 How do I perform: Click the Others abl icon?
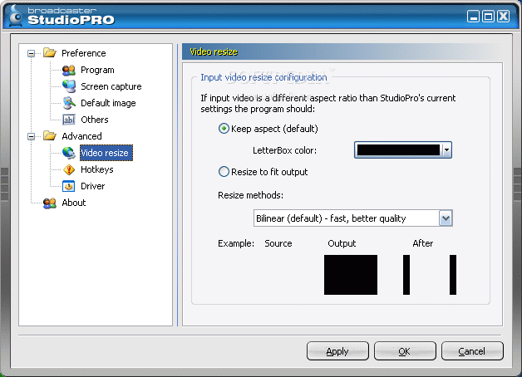coord(69,120)
